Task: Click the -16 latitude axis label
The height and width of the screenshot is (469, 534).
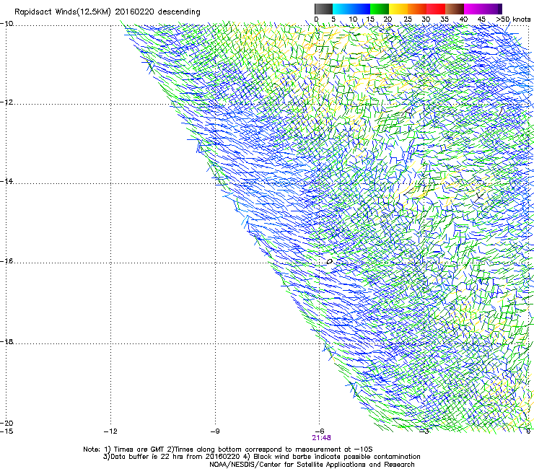Action: (x=6, y=261)
